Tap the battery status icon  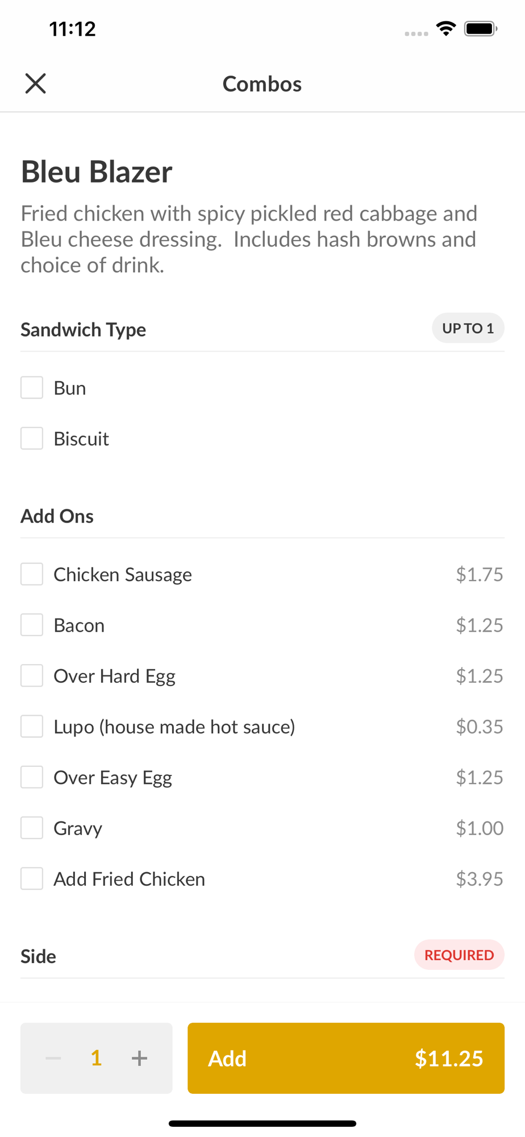pyautogui.click(x=481, y=28)
